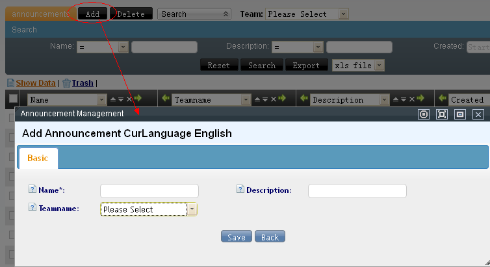This screenshot has height=267, width=490.
Task: Click the help icon beside Name
Action: coord(32,190)
